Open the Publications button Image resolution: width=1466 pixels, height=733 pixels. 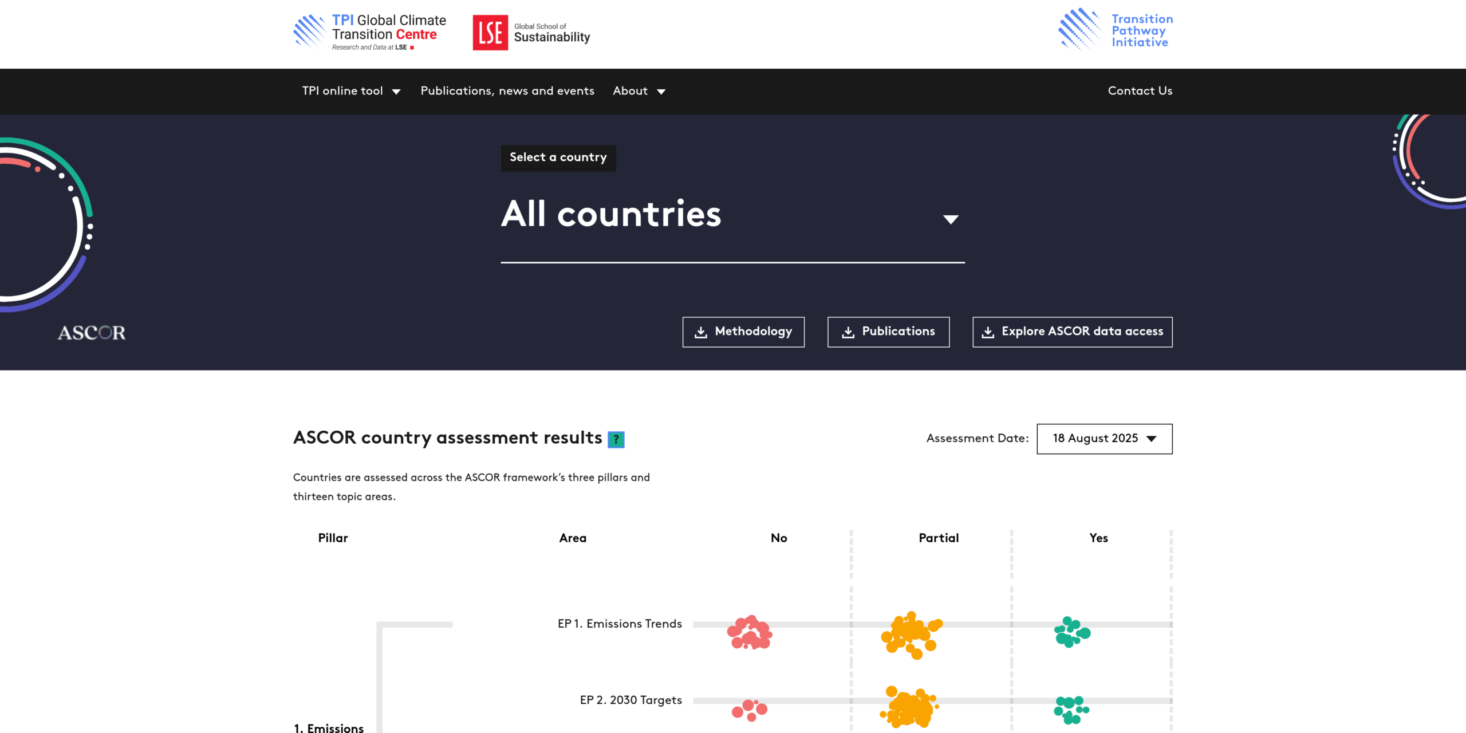888,332
